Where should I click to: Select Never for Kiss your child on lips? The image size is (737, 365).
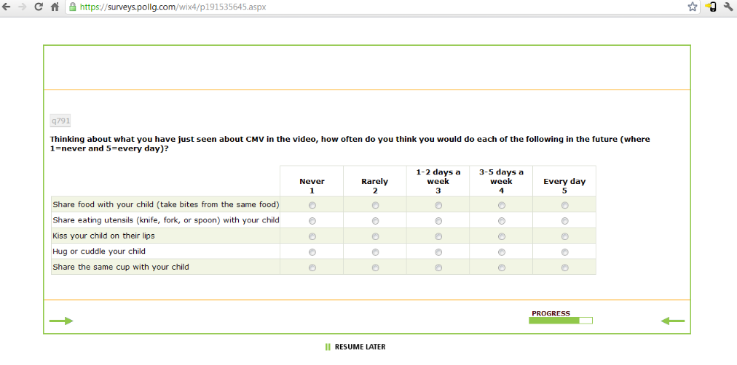[x=312, y=236]
